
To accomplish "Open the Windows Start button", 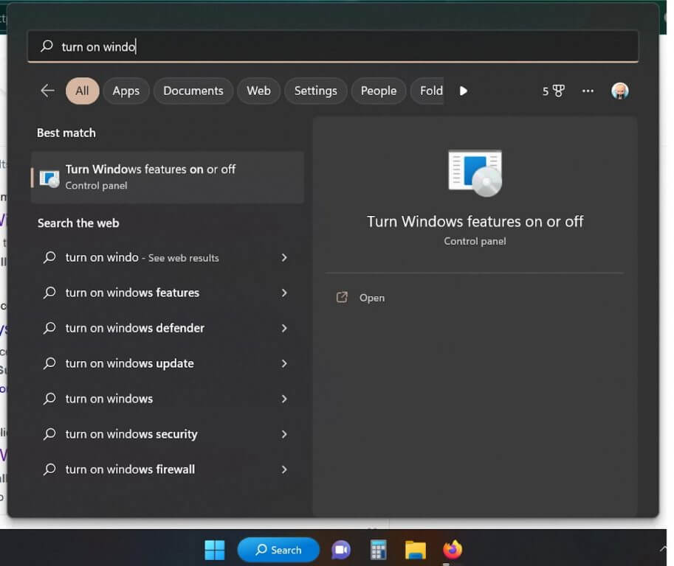I will click(215, 550).
